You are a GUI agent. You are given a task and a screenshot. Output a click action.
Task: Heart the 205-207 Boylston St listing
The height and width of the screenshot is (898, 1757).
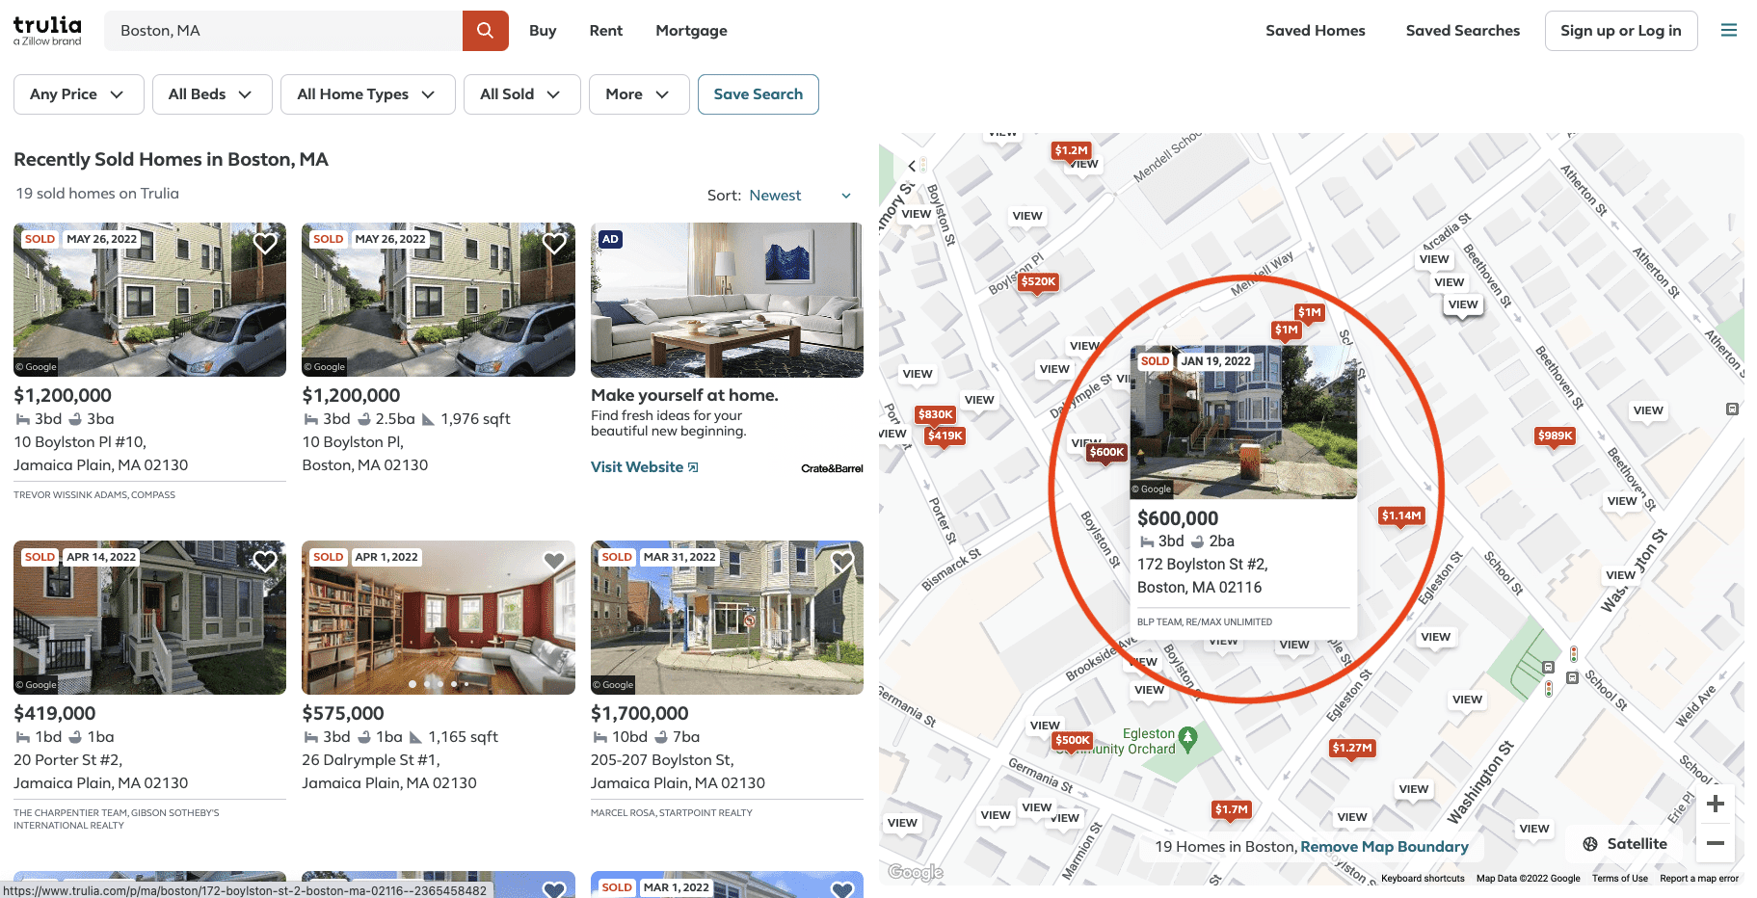[842, 562]
